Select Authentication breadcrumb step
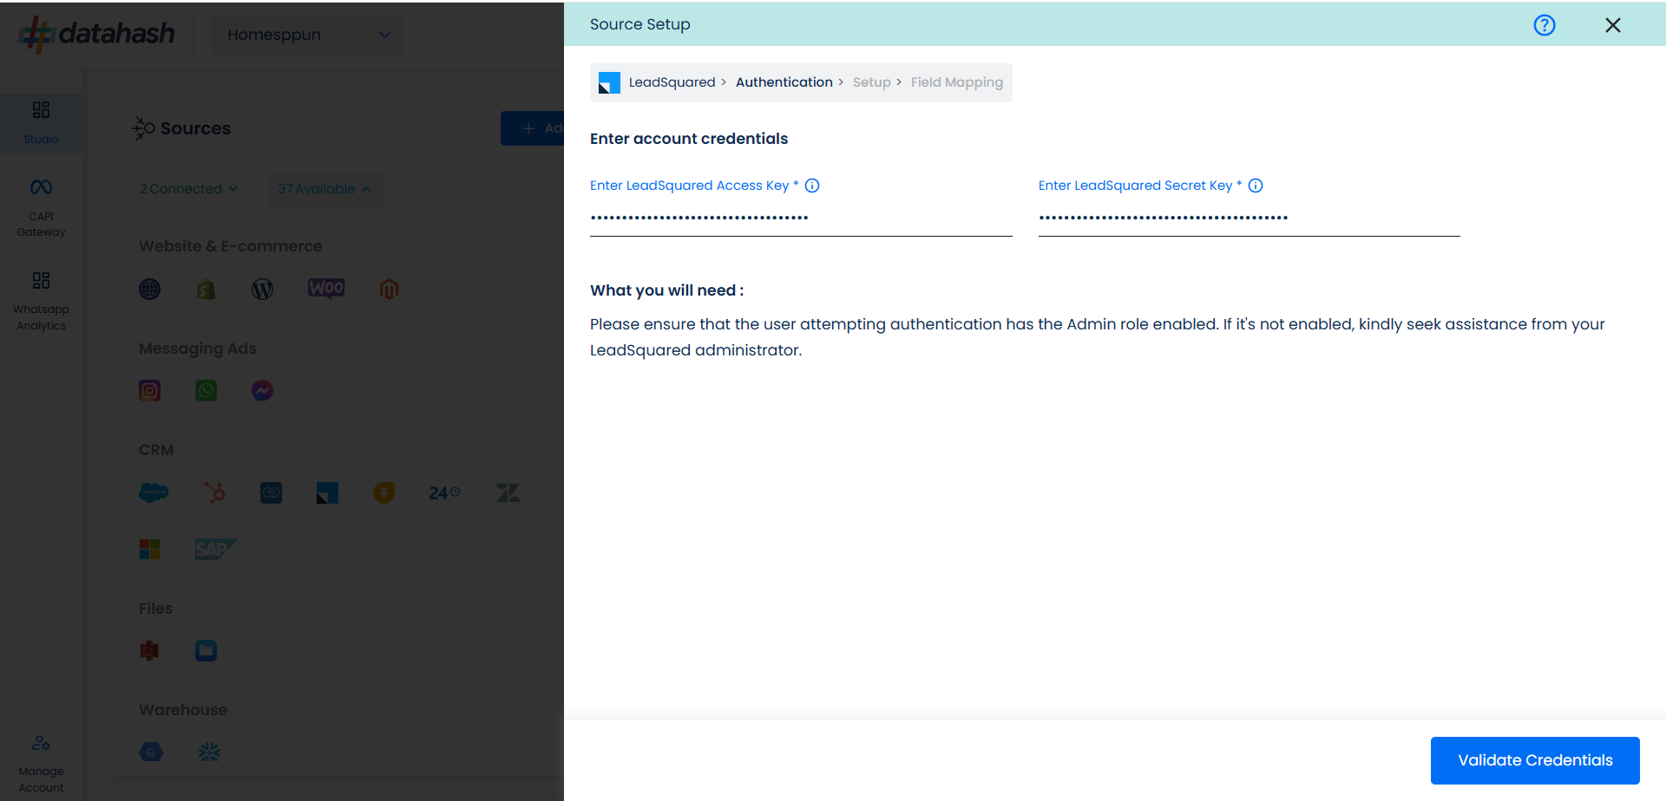 click(784, 82)
